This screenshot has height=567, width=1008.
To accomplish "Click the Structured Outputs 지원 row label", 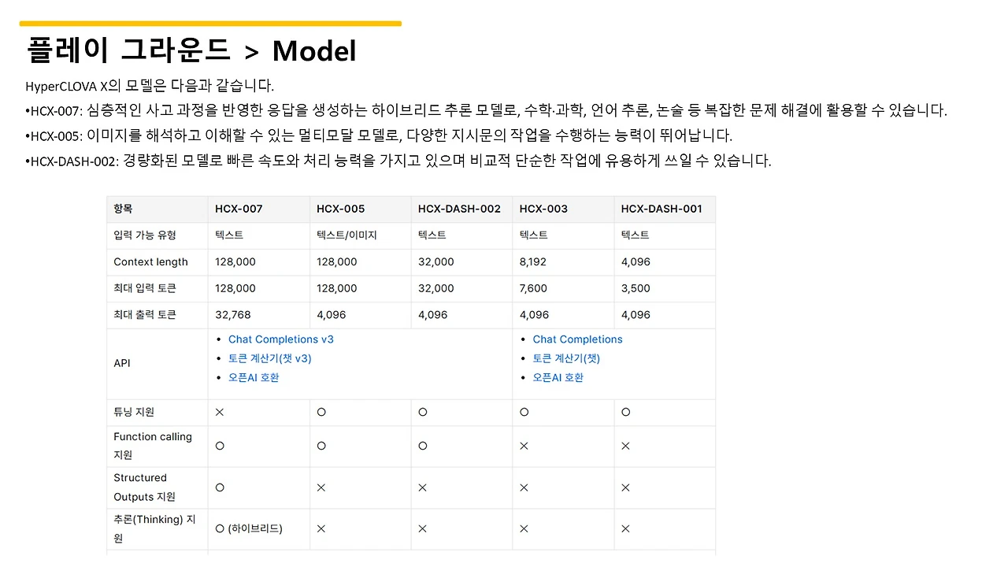I will [144, 487].
